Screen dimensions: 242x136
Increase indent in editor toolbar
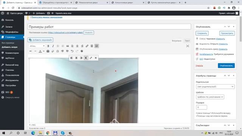tap(67, 51)
